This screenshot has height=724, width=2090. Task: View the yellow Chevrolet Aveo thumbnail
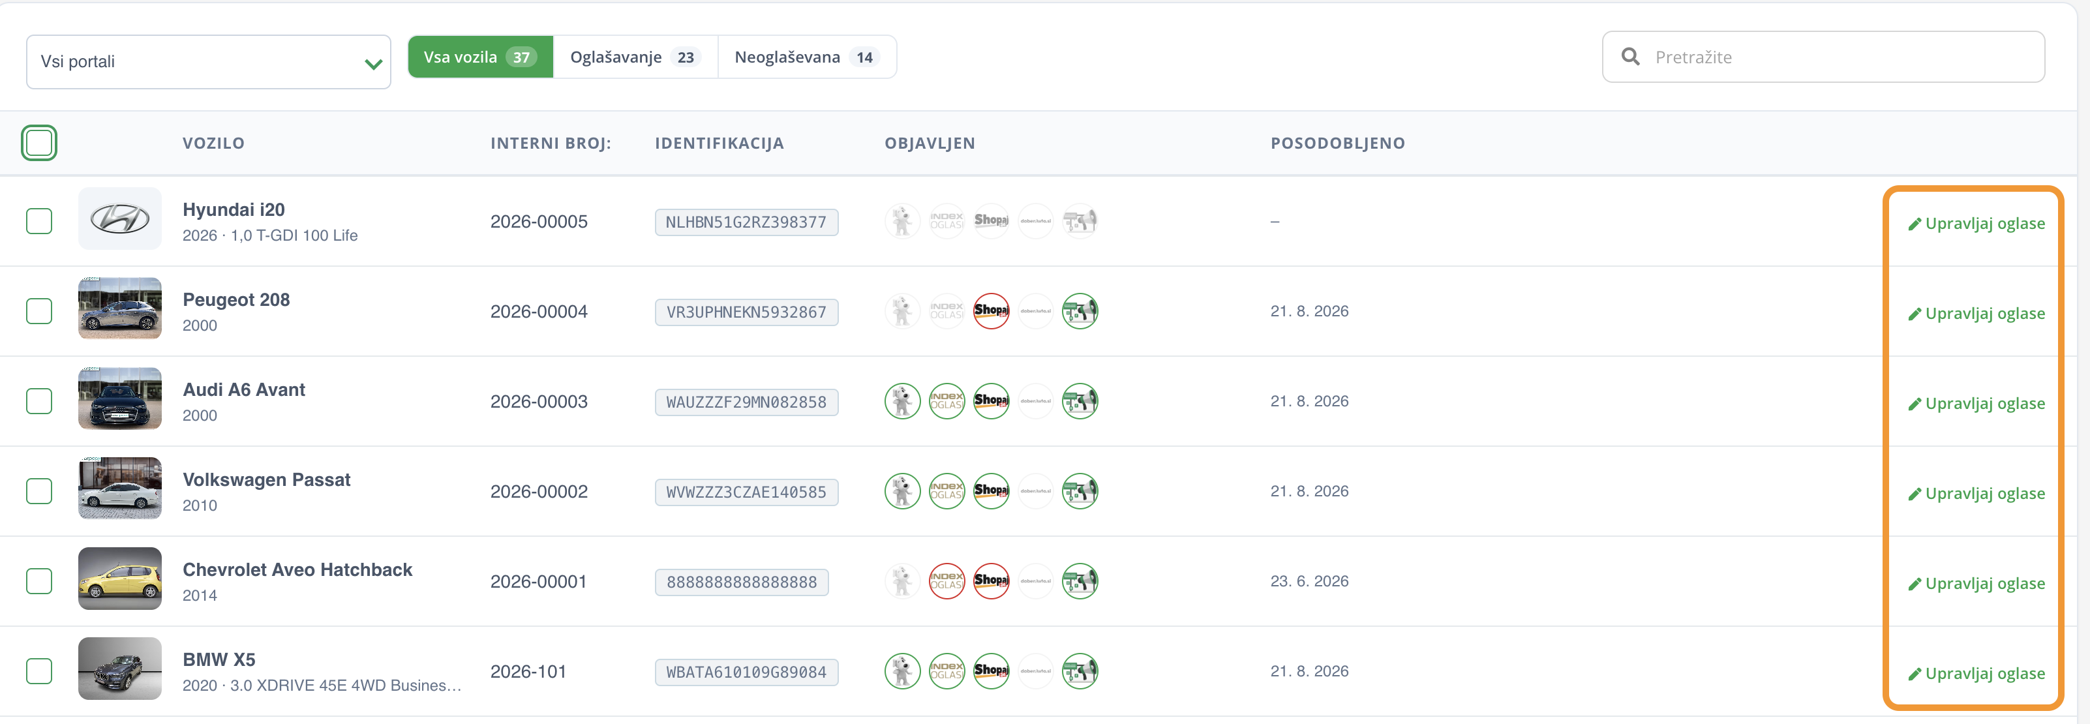click(120, 579)
